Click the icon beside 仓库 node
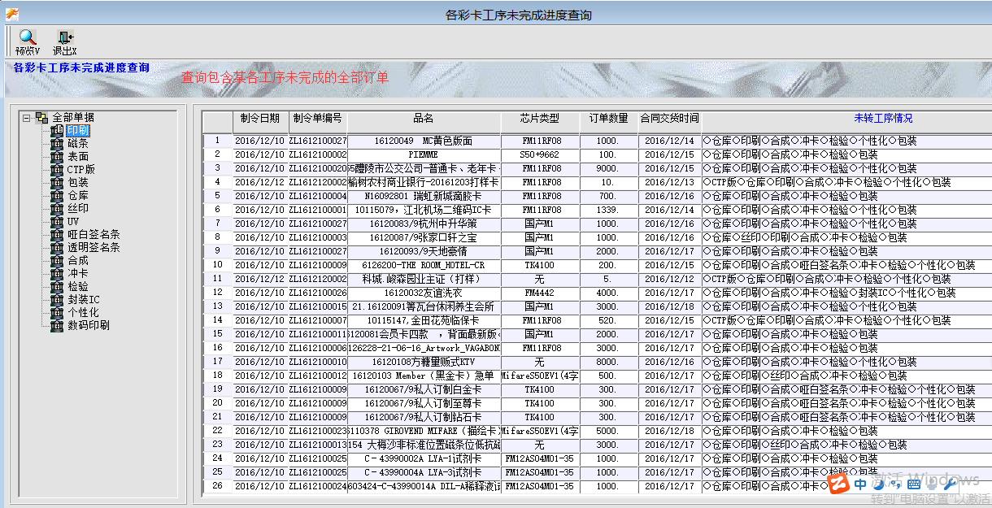The image size is (992, 508). [x=57, y=196]
